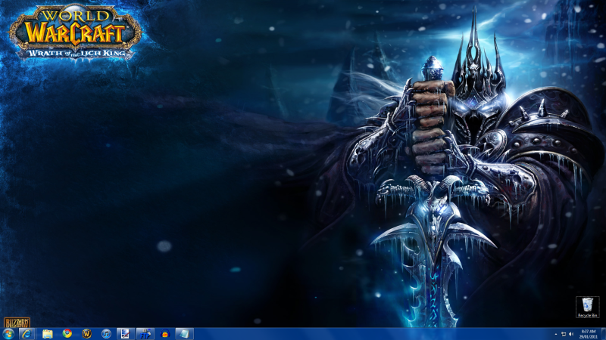Launch Internet Explorer from the taskbar
The image size is (606, 340).
[x=27, y=334]
